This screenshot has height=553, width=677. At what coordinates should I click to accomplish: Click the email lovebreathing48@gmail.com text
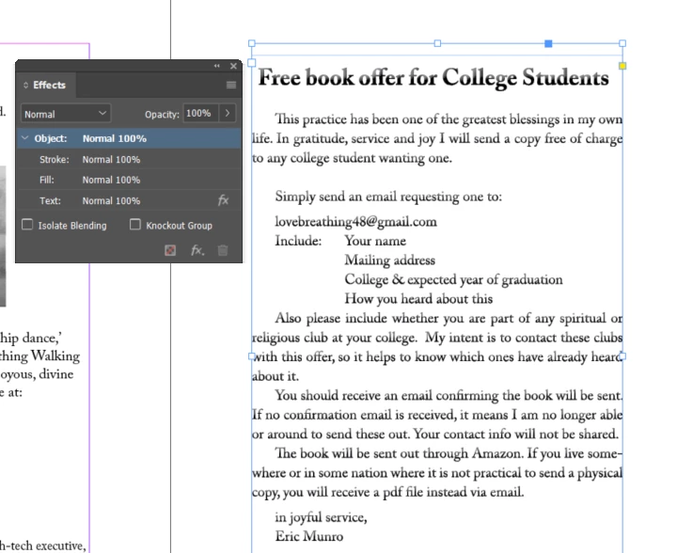[355, 221]
